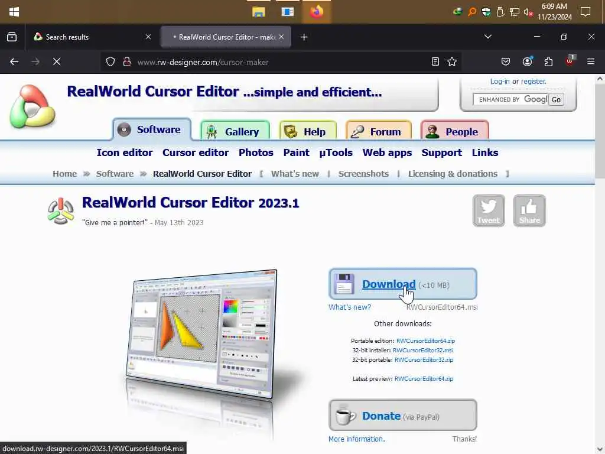This screenshot has height=454, width=605.
Task: Go to Cursor editor section
Action: (x=195, y=153)
